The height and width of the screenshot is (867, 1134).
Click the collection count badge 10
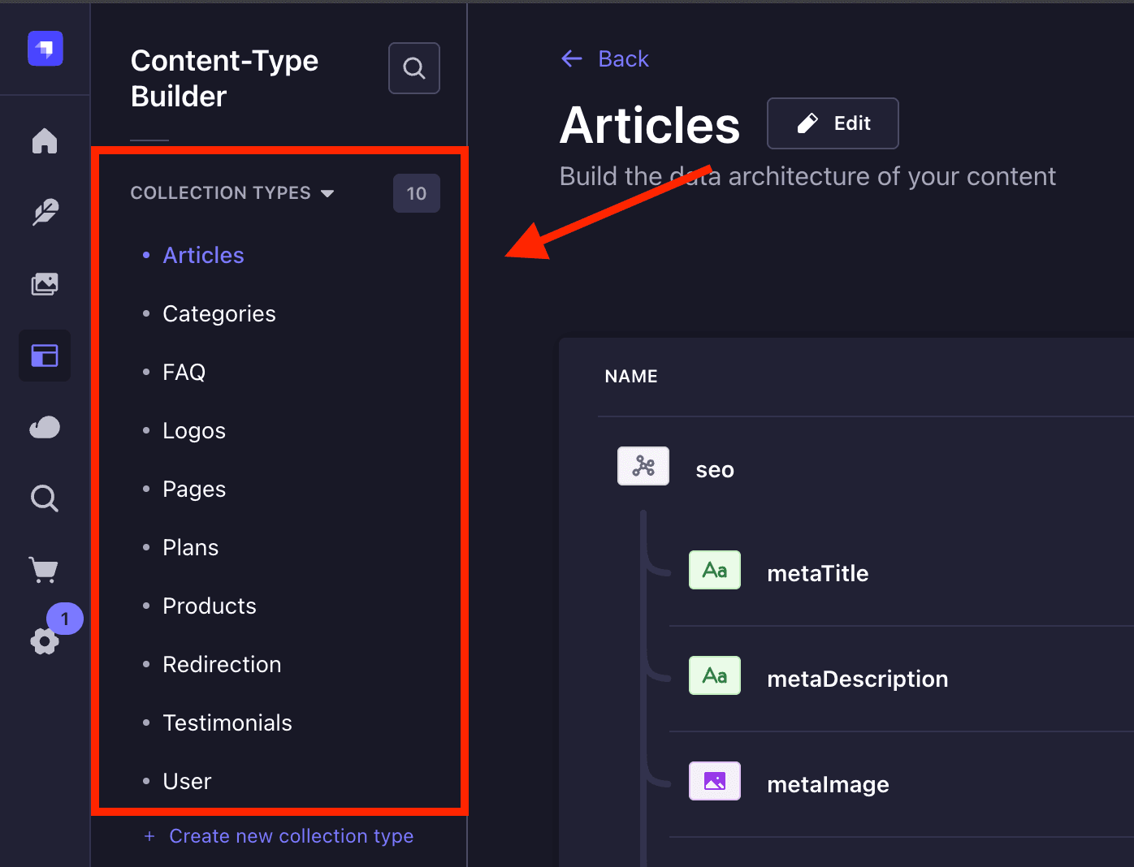(x=417, y=193)
